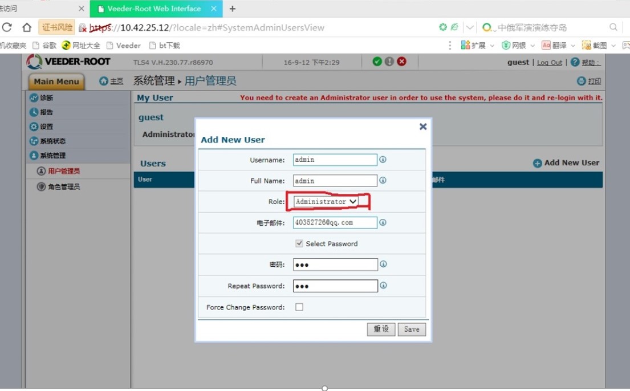630x391 pixels.
Task: Close the Add New User dialog
Action: click(423, 127)
